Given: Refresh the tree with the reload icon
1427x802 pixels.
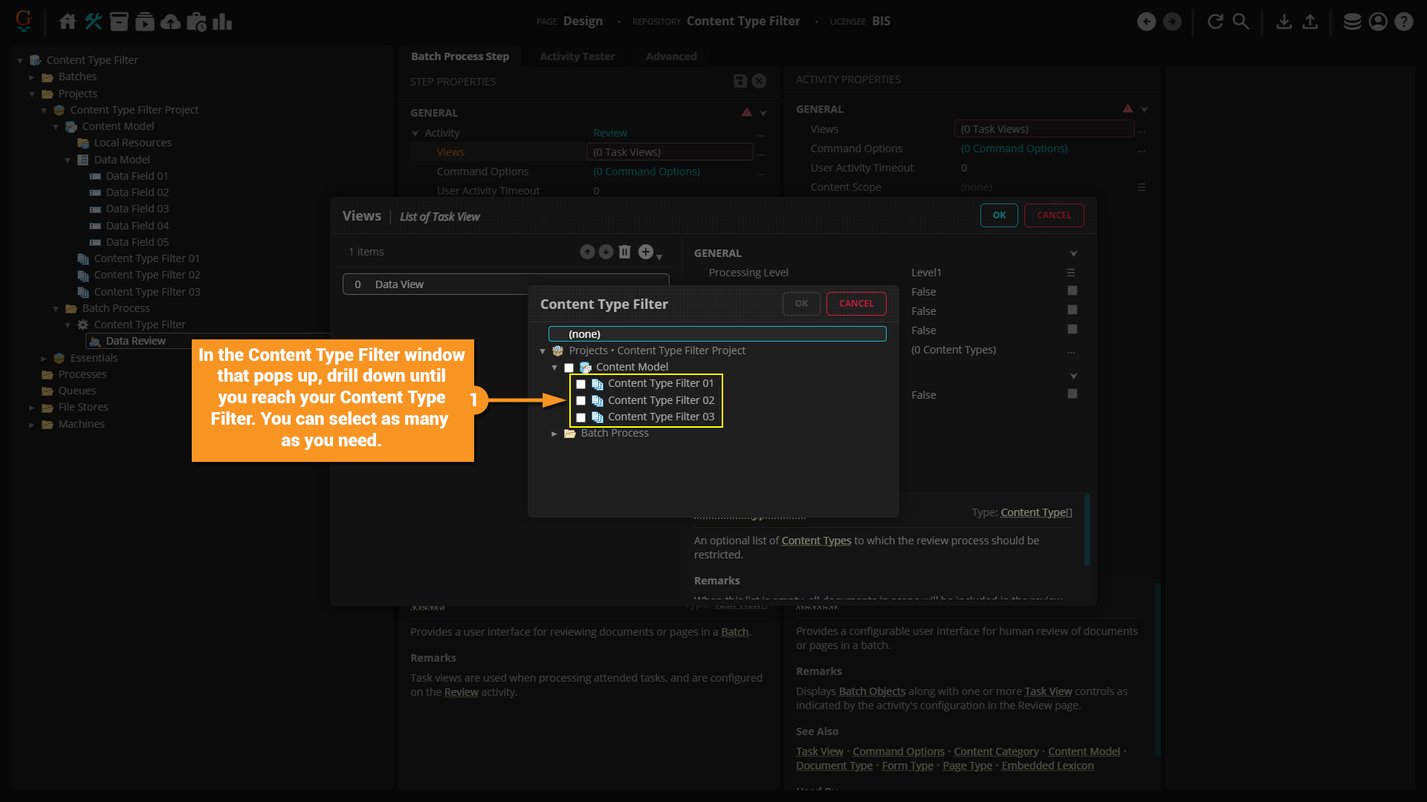Looking at the screenshot, I should pyautogui.click(x=1215, y=22).
